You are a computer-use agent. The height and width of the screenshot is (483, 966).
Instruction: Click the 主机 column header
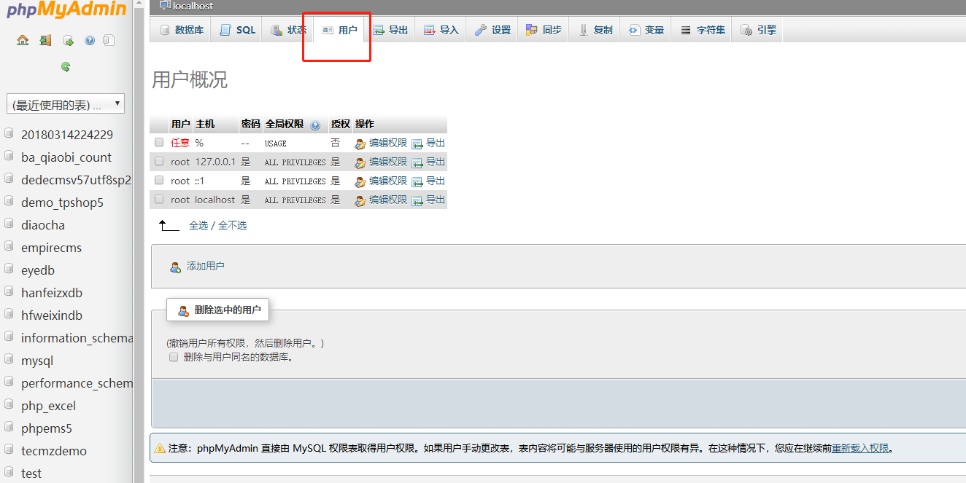205,124
